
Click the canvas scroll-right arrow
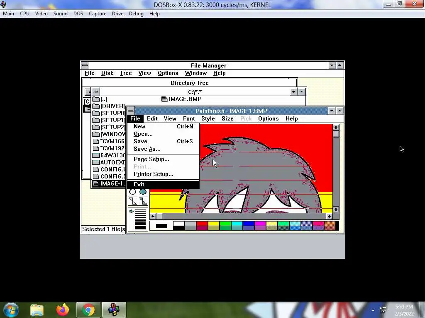coord(329,216)
